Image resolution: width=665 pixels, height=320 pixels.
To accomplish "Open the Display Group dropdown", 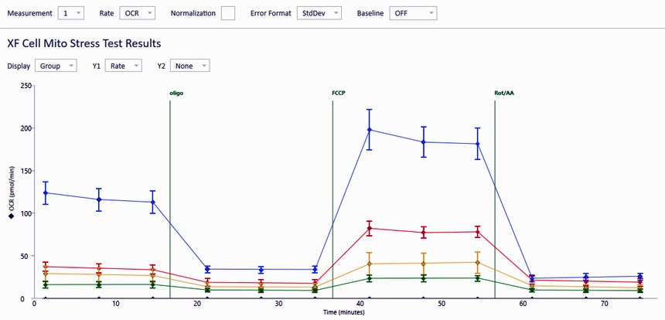I will click(56, 66).
